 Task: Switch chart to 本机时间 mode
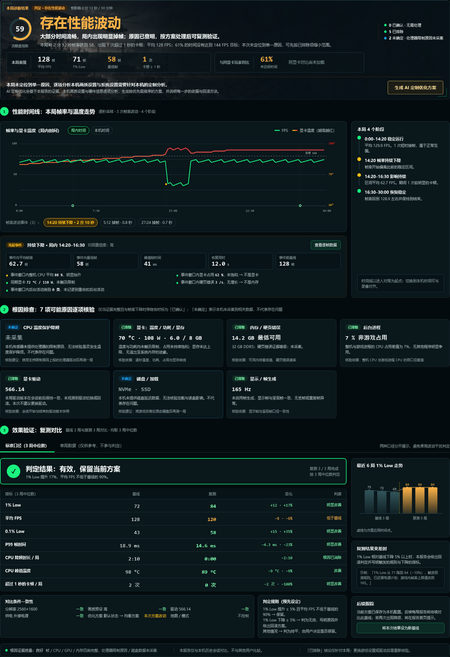pos(102,130)
